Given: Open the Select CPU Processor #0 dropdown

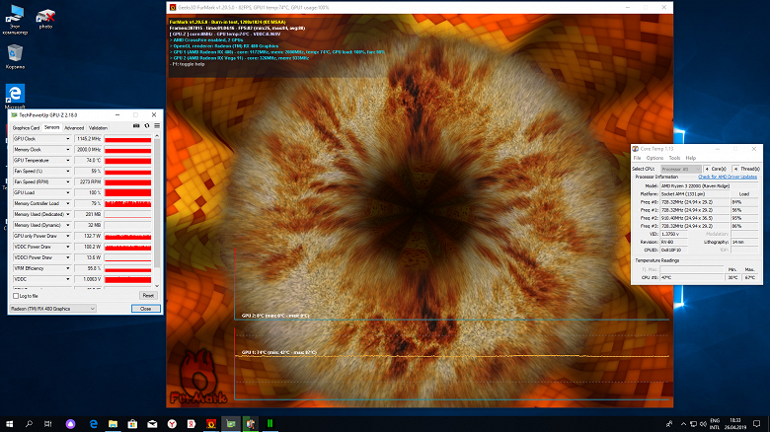Looking at the screenshot, I should tap(680, 169).
